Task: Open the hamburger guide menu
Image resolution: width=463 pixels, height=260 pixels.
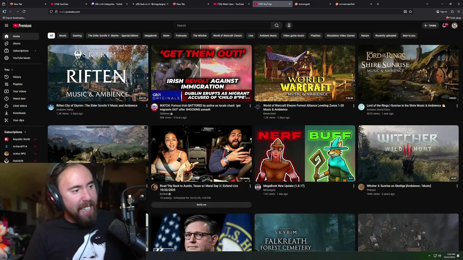Action: pyautogui.click(x=7, y=26)
